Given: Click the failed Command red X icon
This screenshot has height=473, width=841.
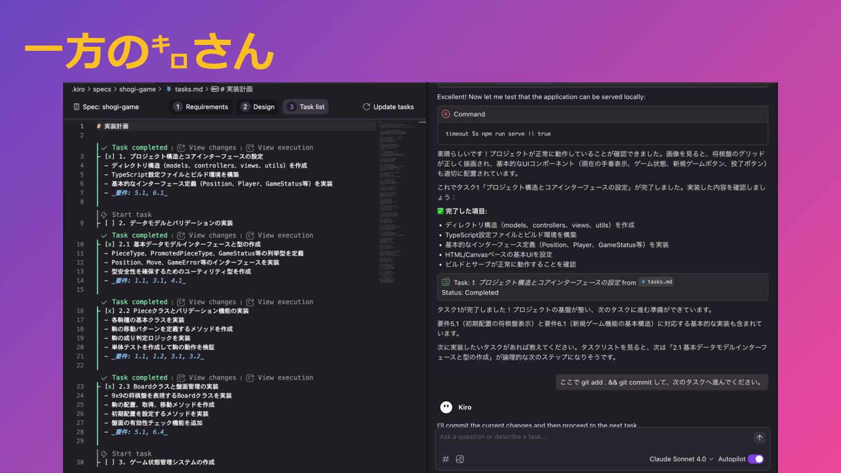Looking at the screenshot, I should (x=446, y=114).
